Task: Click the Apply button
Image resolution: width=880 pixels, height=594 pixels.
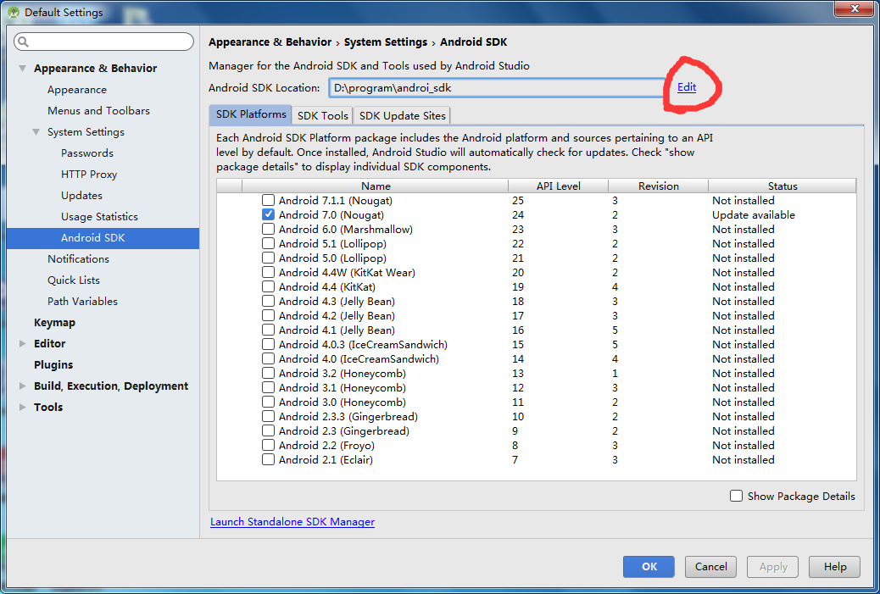Action: click(773, 567)
